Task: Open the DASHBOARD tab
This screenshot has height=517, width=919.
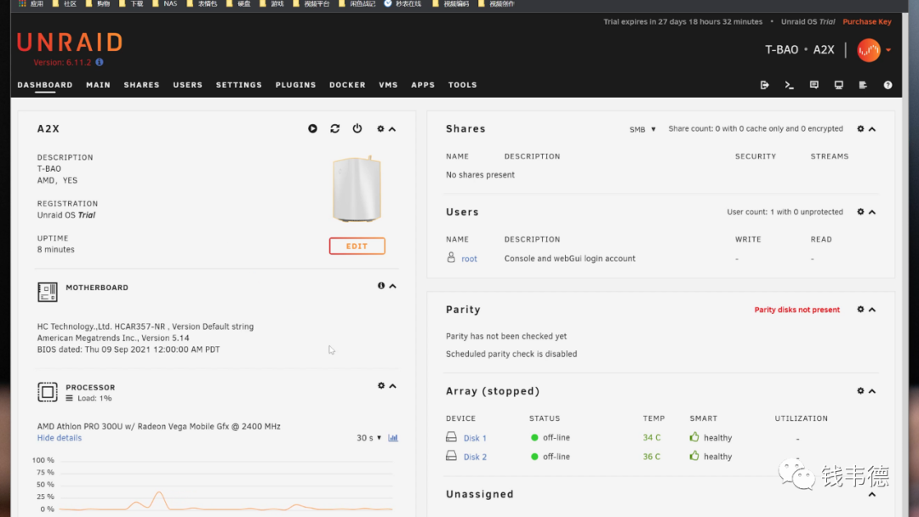Action: tap(45, 85)
